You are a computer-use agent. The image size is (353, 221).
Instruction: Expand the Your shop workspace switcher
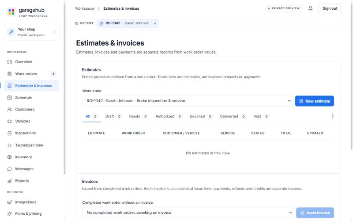click(54, 32)
